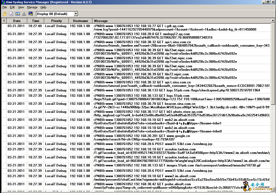Open setup via the checkmark document icon
Image resolution: width=276 pixels, height=193 pixels.
[11, 14]
